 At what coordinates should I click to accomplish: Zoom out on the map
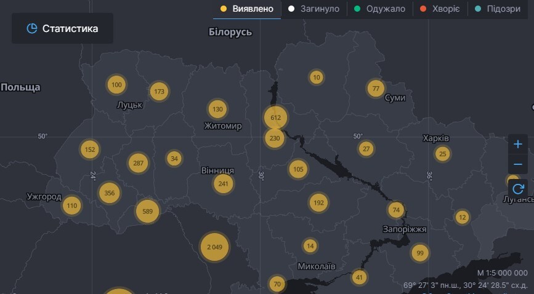click(517, 165)
